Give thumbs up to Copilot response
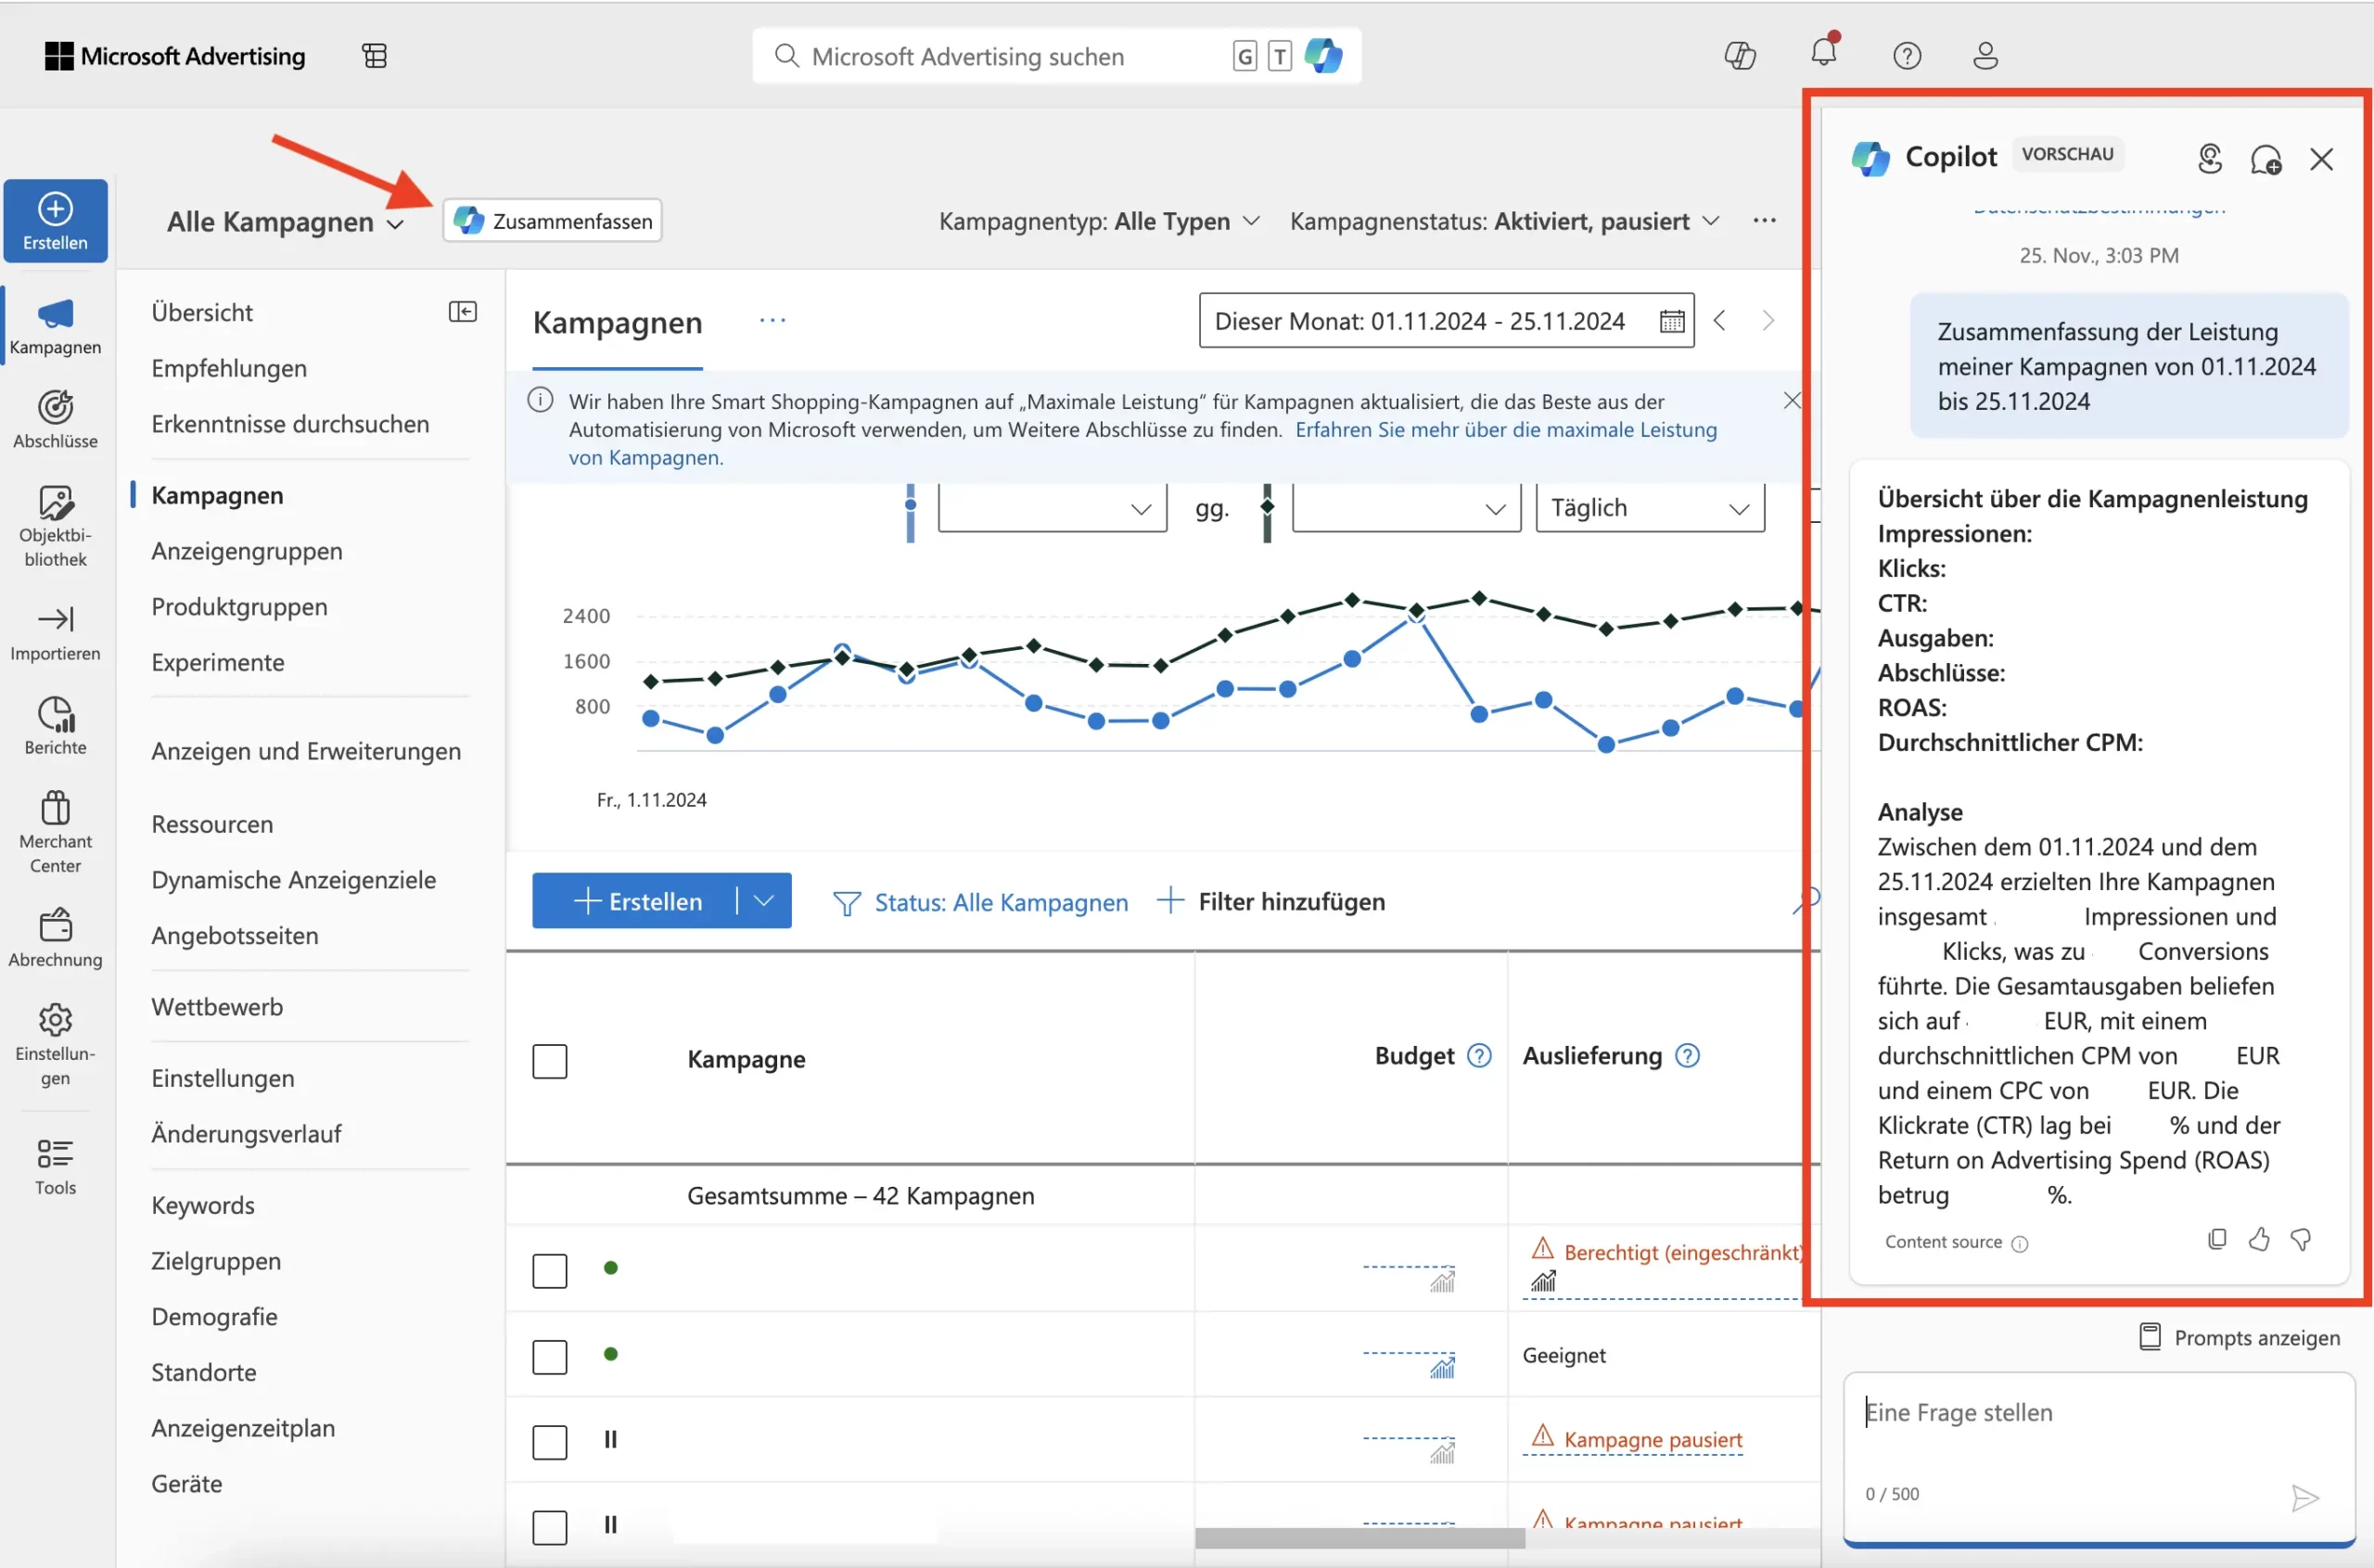 pyautogui.click(x=2258, y=1240)
